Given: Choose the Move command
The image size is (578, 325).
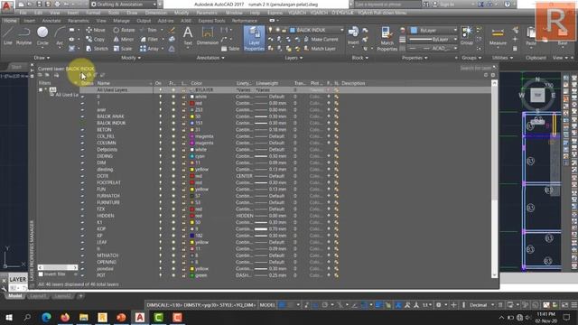Looking at the screenshot, I should coord(96,30).
